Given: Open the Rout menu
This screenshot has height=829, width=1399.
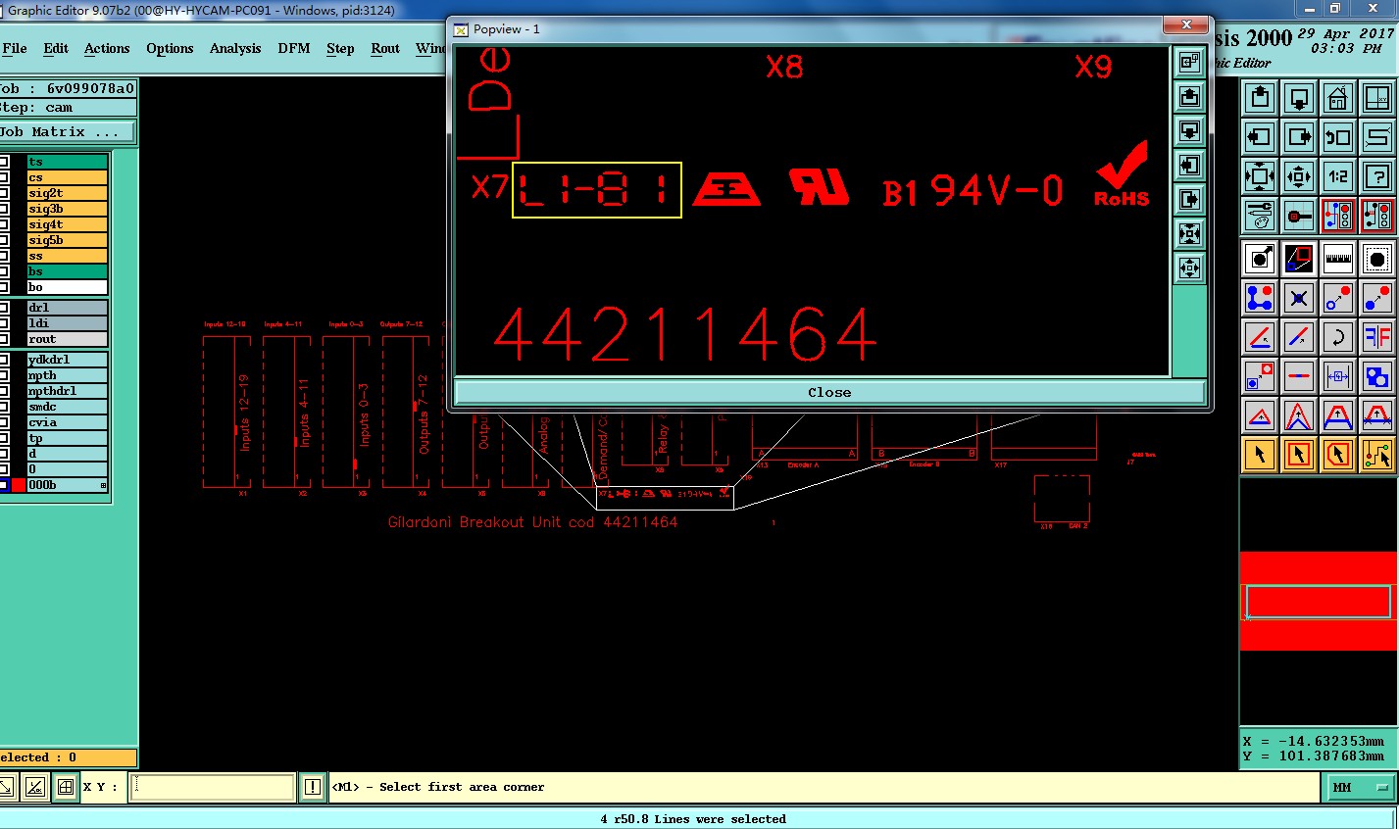Looking at the screenshot, I should click(x=385, y=48).
